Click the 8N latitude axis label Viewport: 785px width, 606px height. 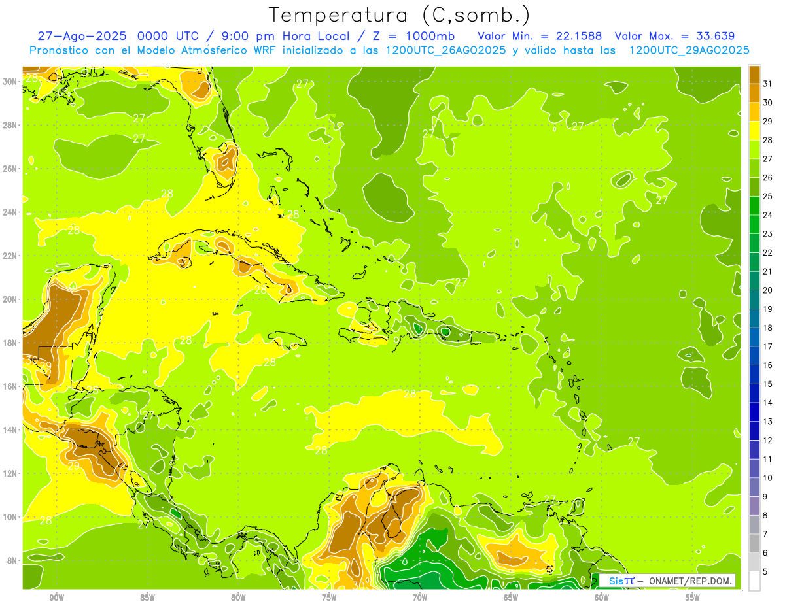click(x=12, y=561)
